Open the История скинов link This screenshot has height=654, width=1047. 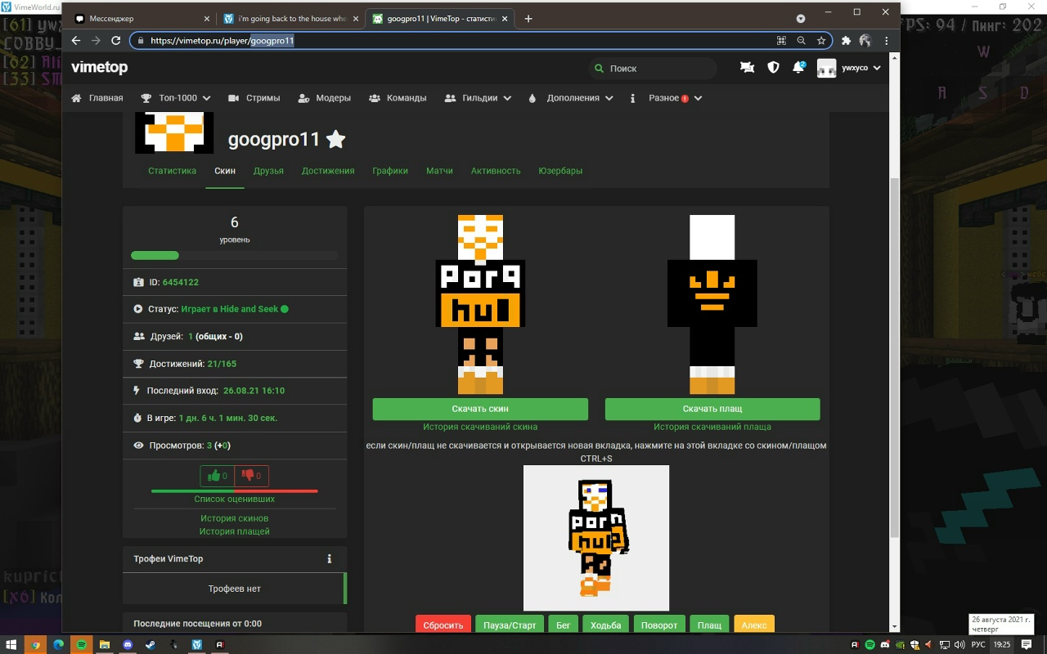[234, 518]
